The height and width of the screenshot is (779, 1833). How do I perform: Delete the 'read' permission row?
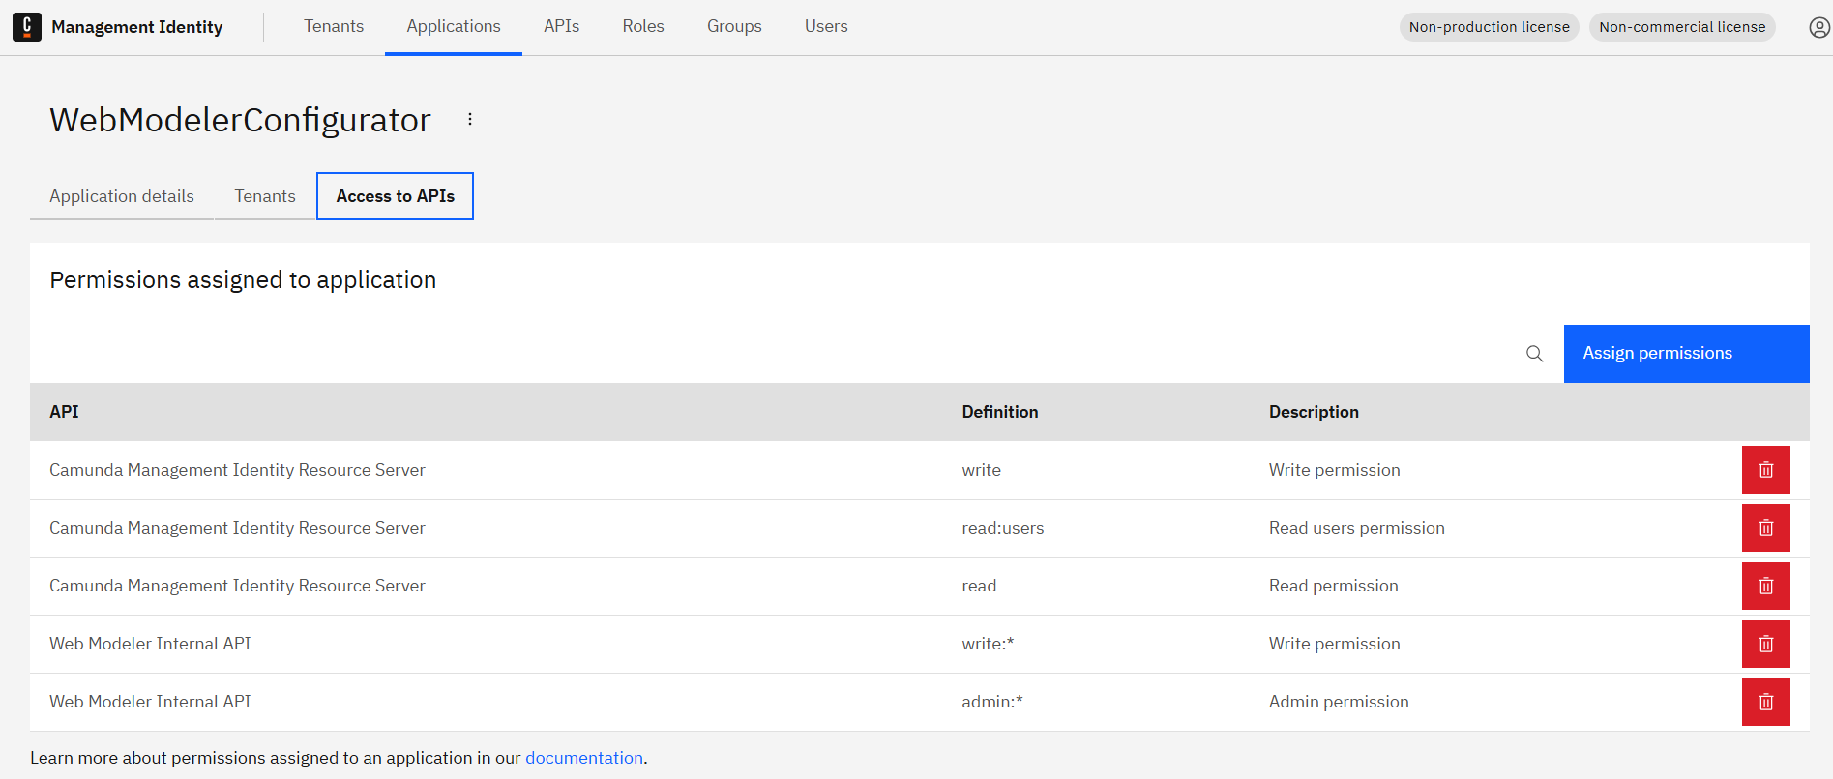[x=1765, y=586]
